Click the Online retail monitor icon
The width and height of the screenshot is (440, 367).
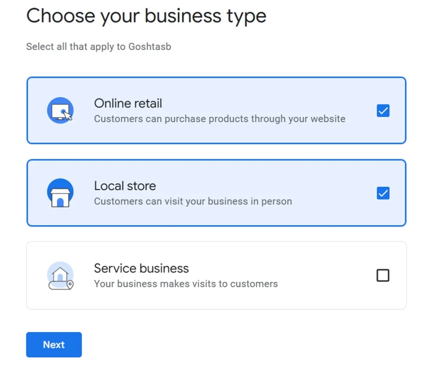(x=60, y=111)
